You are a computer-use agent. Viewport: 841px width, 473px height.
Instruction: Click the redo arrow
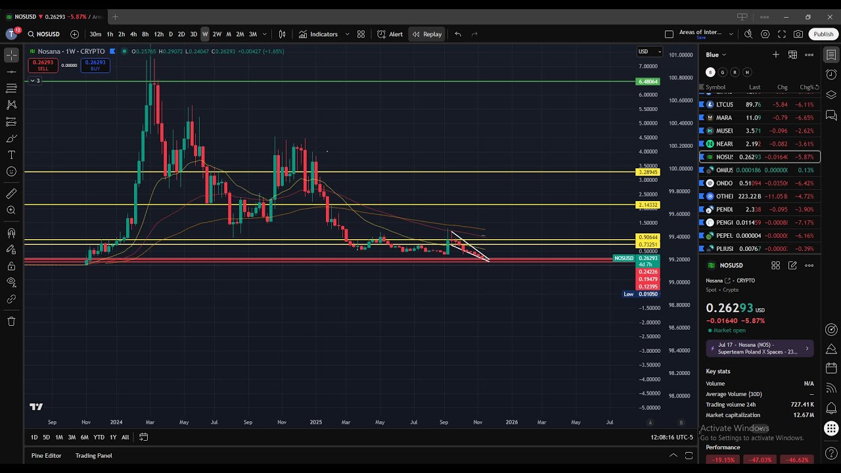click(x=474, y=34)
